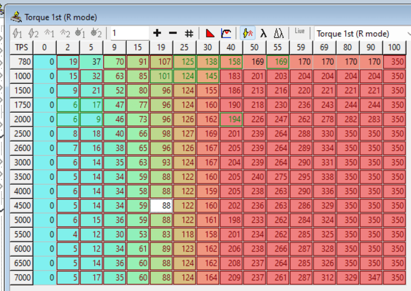The height and width of the screenshot is (291, 411).
Task: Click the adjustment value input field
Action: pos(129,33)
